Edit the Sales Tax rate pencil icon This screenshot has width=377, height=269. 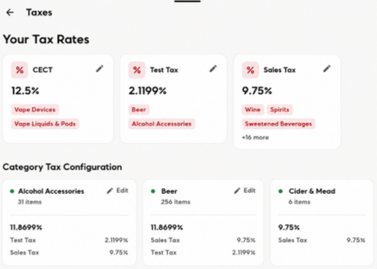tap(326, 69)
